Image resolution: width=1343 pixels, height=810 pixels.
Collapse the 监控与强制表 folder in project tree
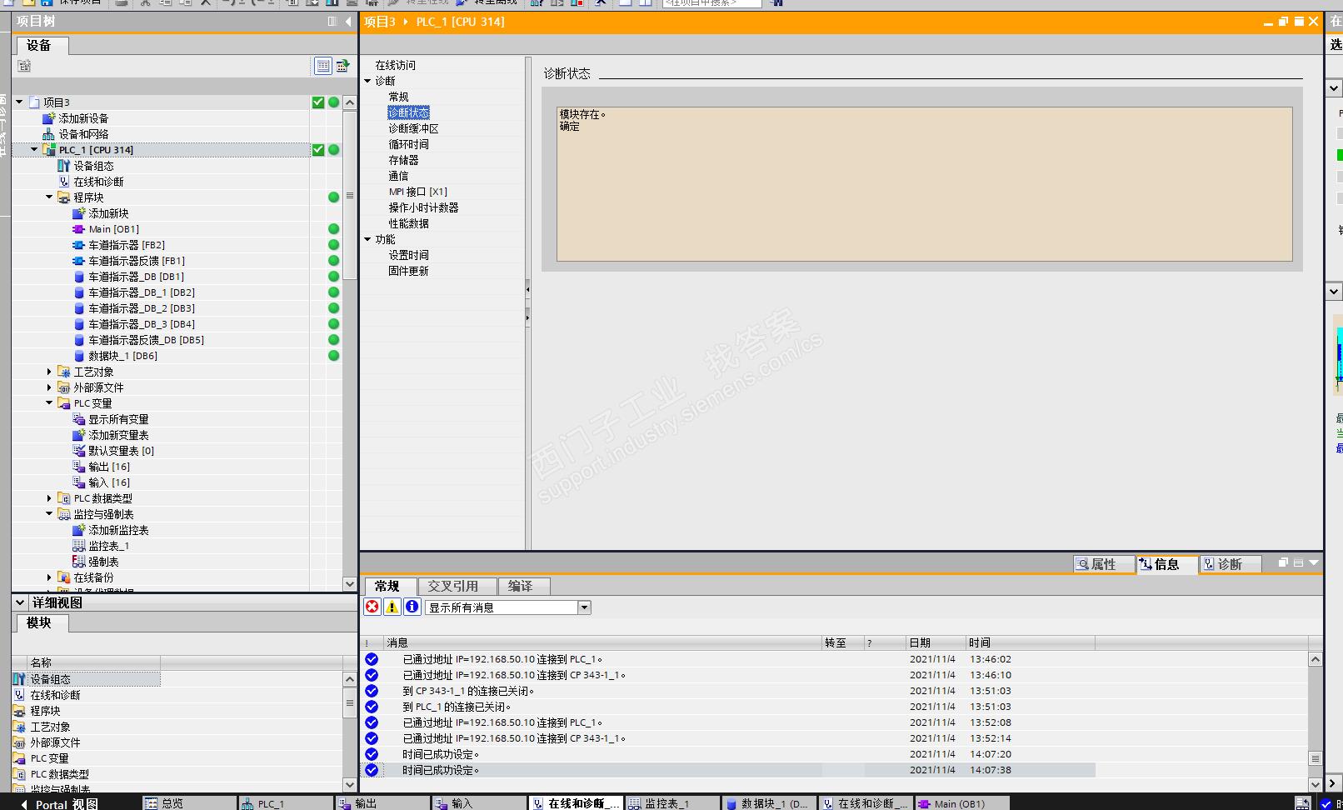[49, 514]
